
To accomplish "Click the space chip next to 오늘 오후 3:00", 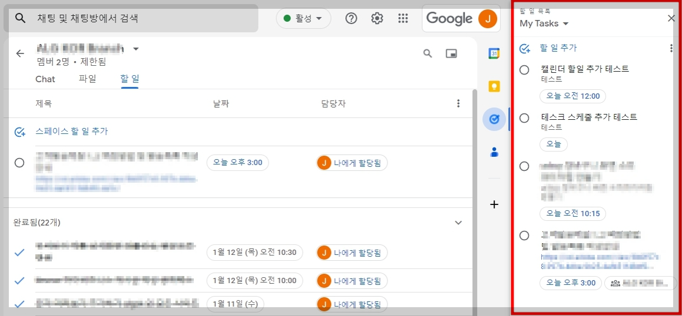I will click(x=641, y=283).
